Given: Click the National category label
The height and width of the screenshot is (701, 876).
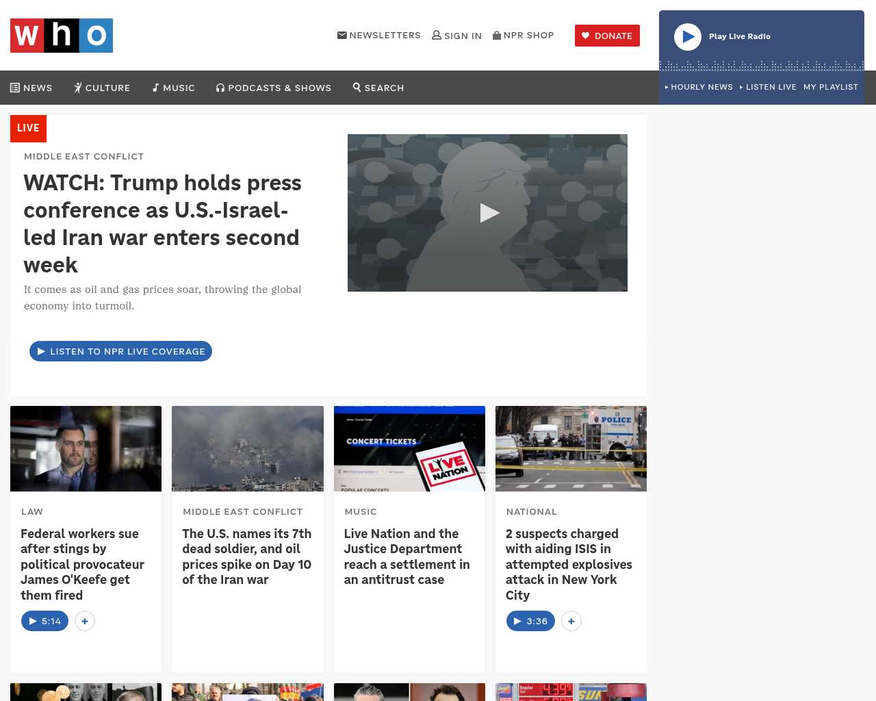Looking at the screenshot, I should click(532, 511).
